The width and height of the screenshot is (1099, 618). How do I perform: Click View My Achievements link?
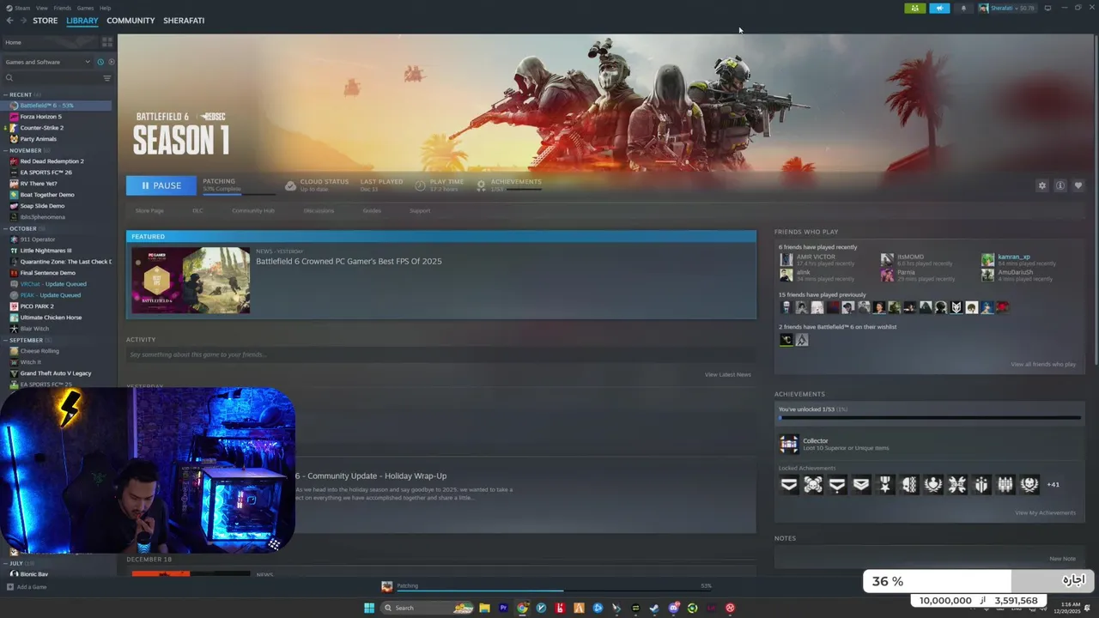pyautogui.click(x=1045, y=513)
